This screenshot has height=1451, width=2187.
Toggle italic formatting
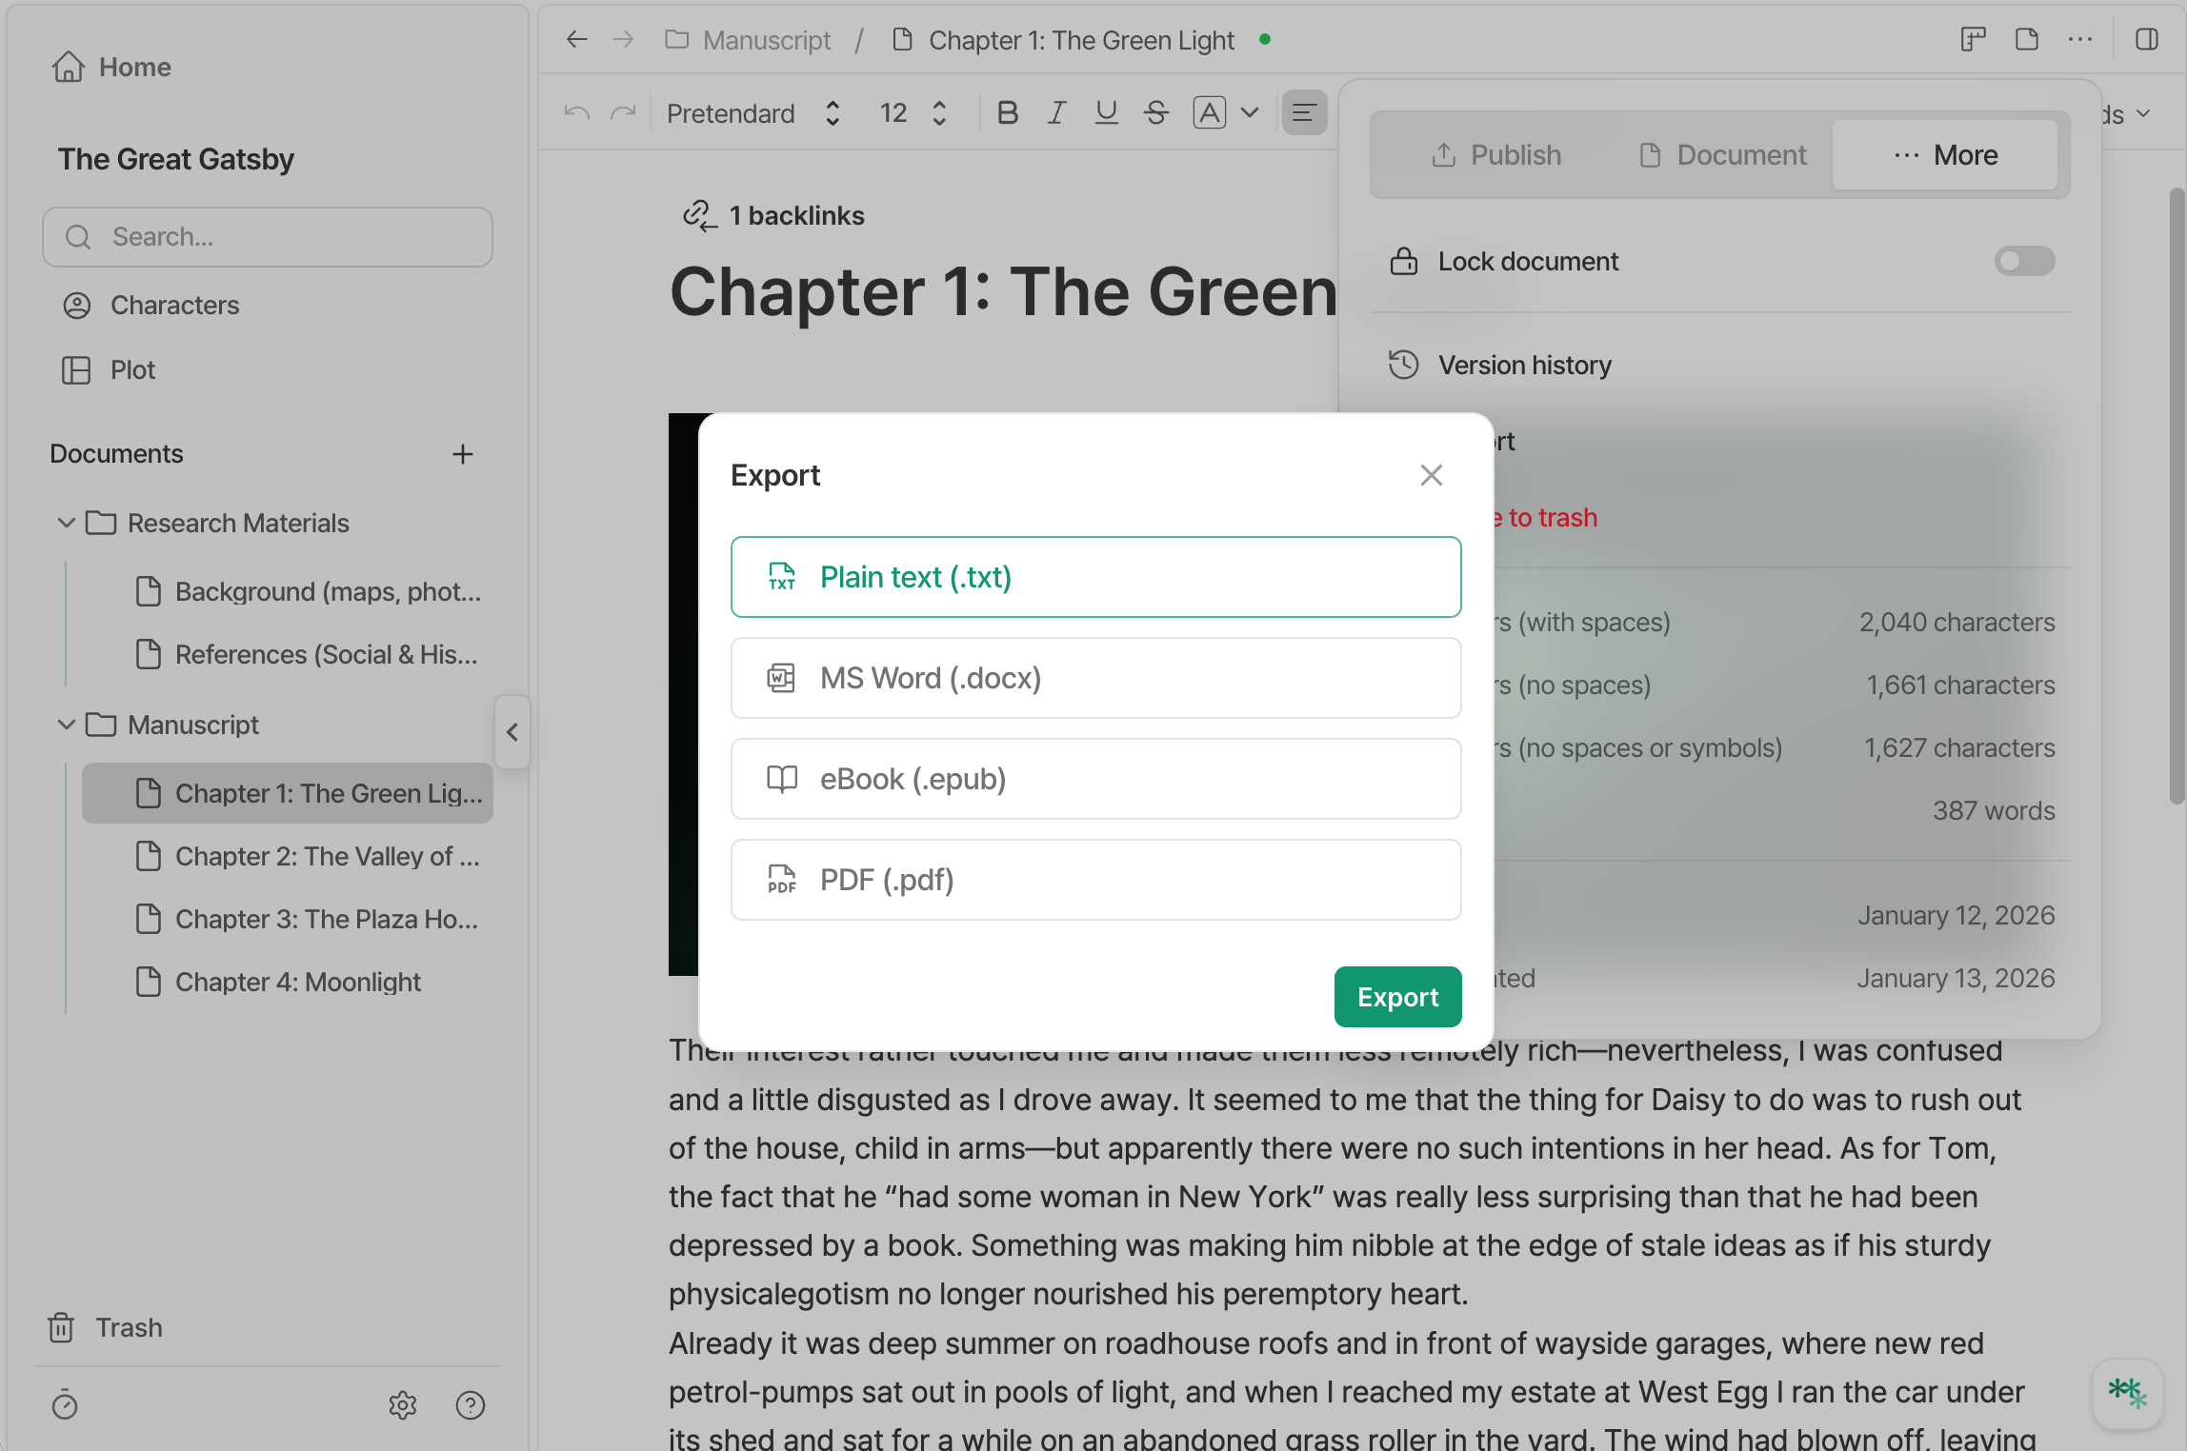click(1056, 113)
